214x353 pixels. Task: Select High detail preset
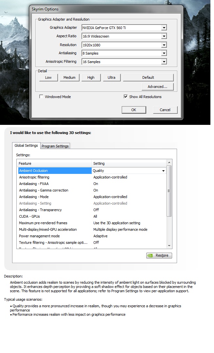(x=91, y=77)
